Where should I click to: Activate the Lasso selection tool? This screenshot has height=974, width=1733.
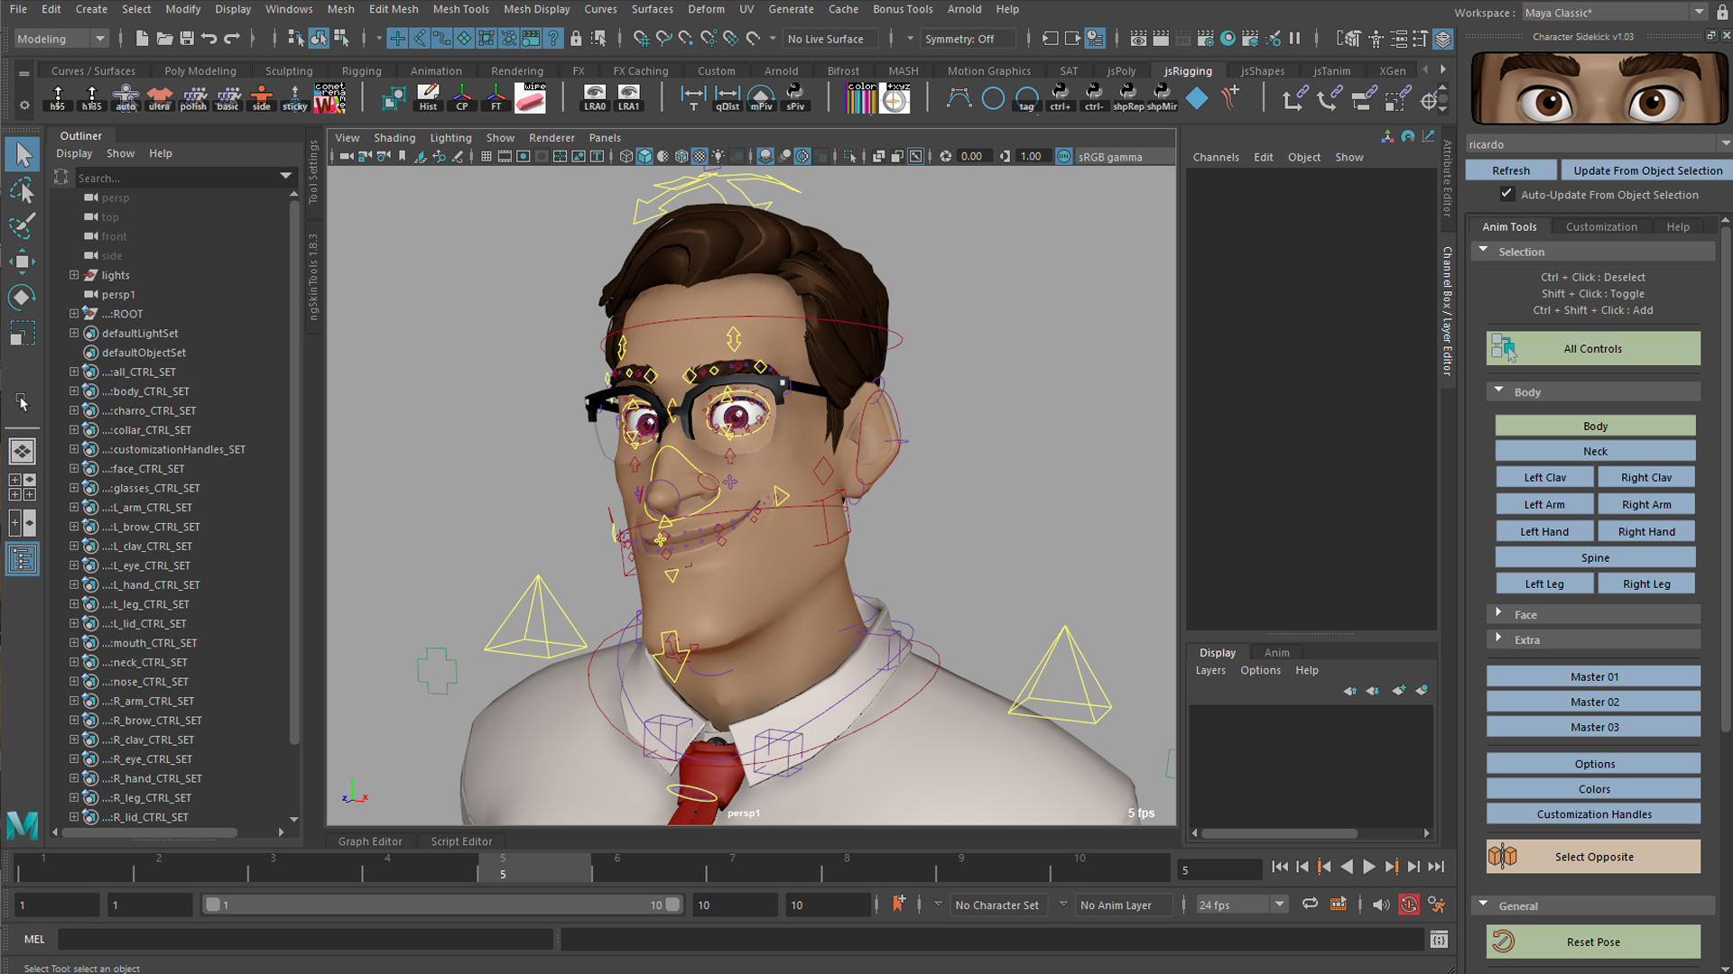point(23,190)
